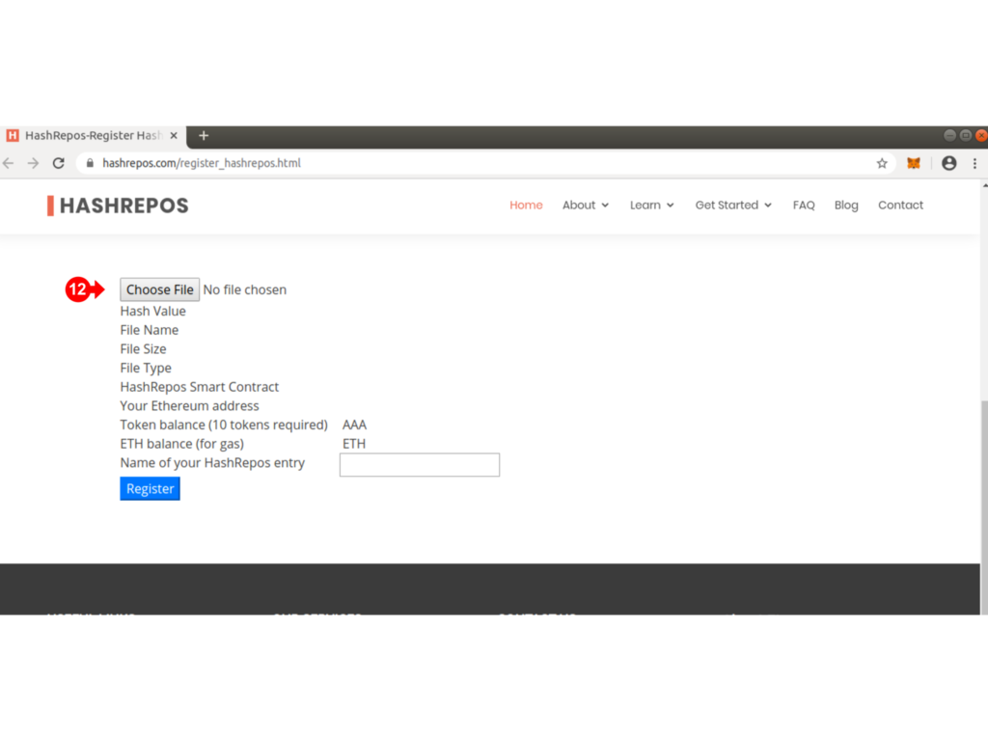This screenshot has width=988, height=741.
Task: Expand the About dropdown menu
Action: 586,206
